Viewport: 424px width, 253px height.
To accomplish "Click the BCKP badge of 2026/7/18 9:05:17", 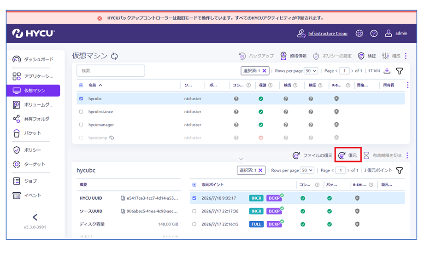I will click(274, 198).
